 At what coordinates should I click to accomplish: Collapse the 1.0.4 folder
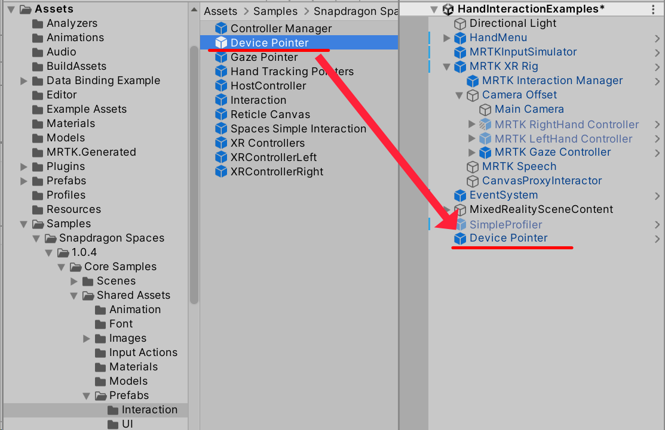[x=49, y=253]
